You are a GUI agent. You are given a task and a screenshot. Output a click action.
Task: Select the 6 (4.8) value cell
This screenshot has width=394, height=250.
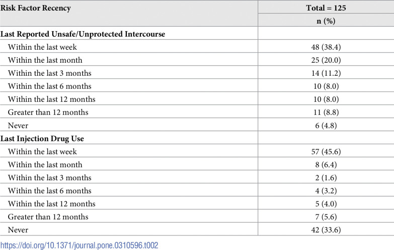click(326, 126)
